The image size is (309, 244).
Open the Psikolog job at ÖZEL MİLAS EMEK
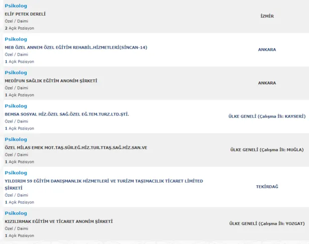click(x=16, y=140)
